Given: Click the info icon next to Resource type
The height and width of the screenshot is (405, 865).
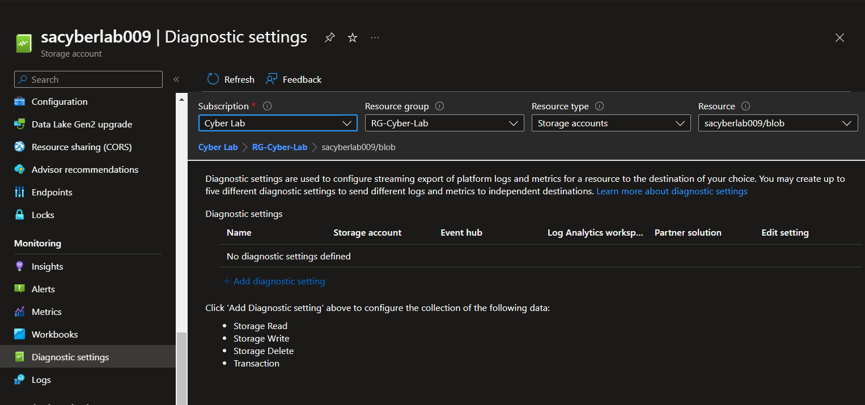Looking at the screenshot, I should coord(599,106).
